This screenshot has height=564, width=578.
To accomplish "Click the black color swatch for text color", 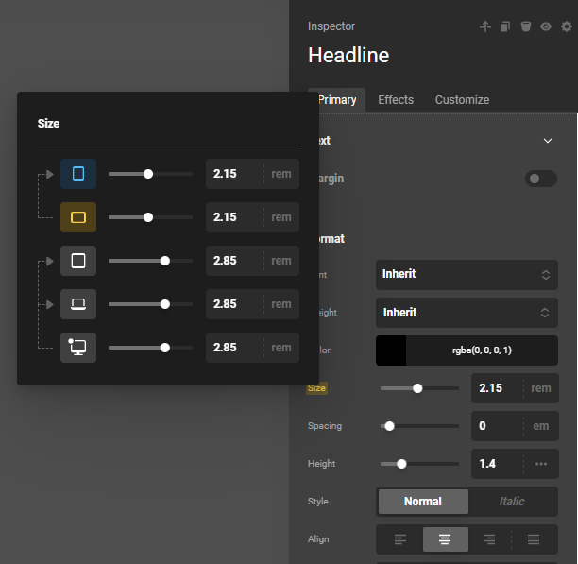I will point(391,350).
